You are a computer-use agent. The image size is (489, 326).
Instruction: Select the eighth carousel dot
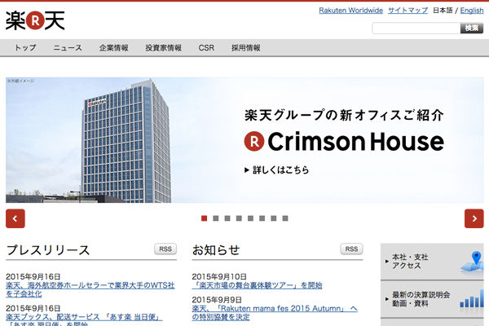[285, 218]
